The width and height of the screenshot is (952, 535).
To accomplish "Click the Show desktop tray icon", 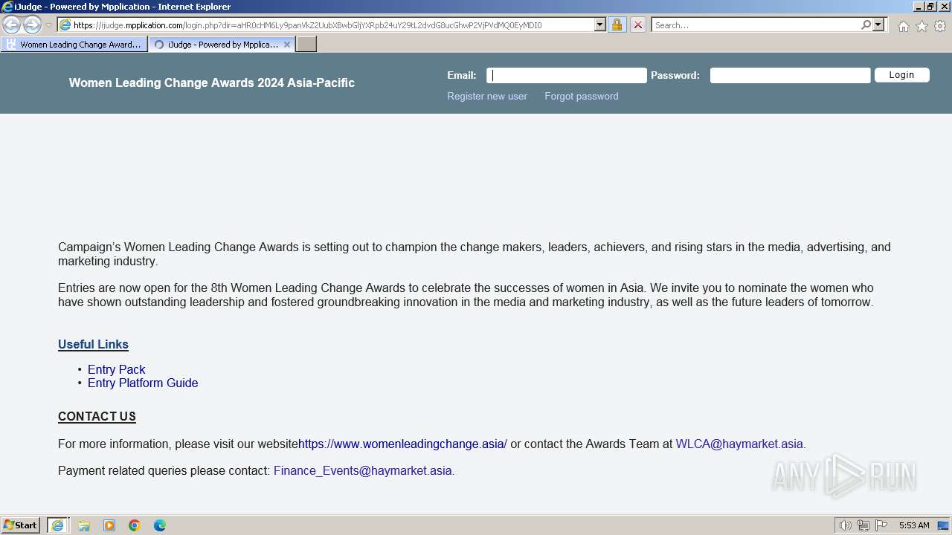I will [943, 525].
